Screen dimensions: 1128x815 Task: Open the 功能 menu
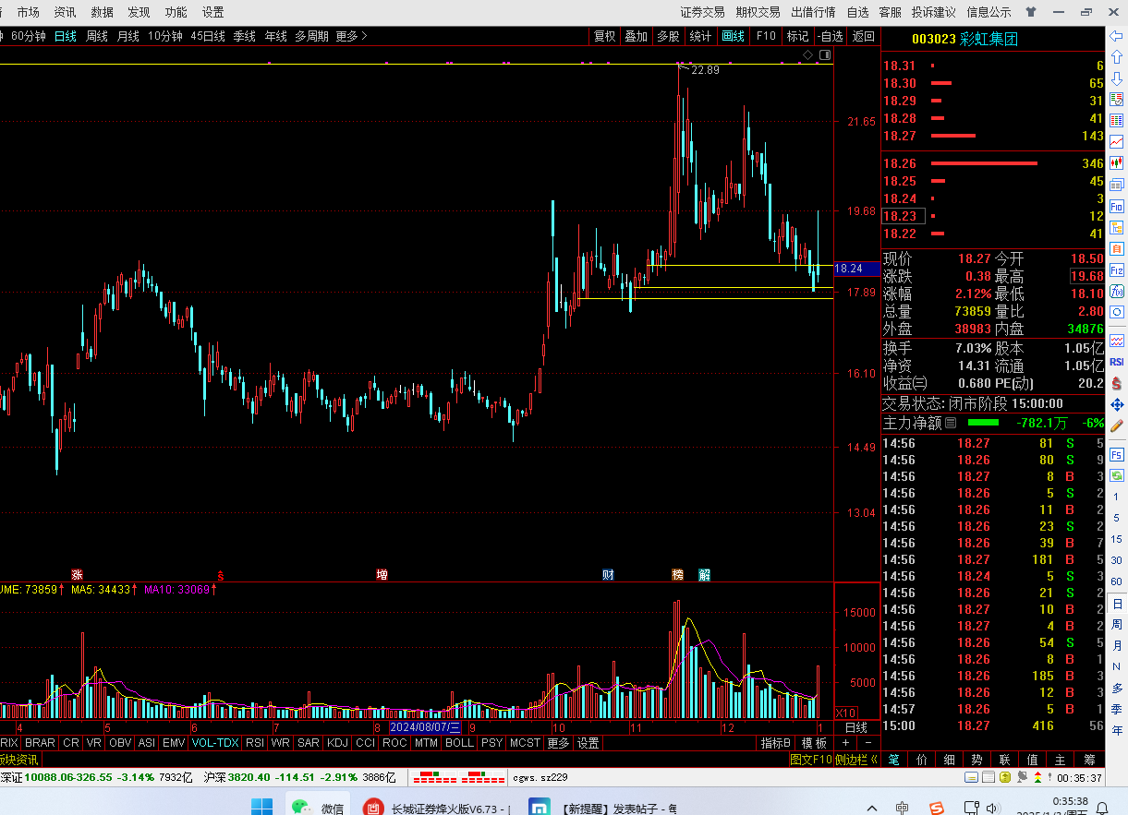[176, 12]
